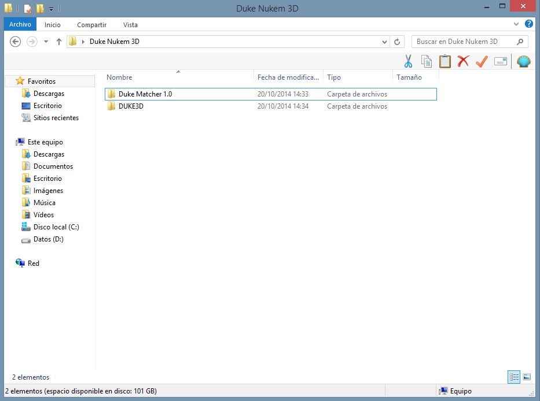Screen dimensions: 540x401
Task: Click the red X Delete toolbar icon
Action: point(463,61)
